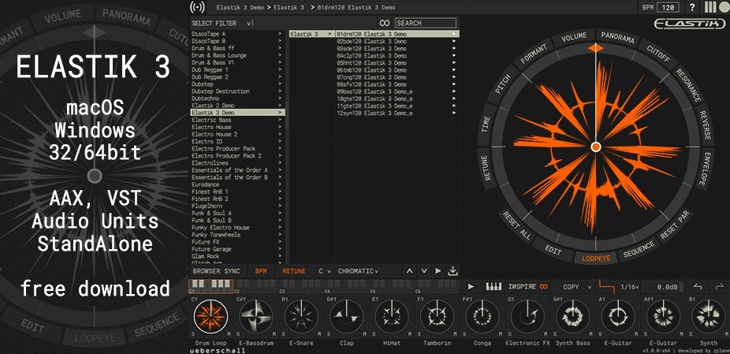Toggle the orange RETUNE button in browser bar
The height and width of the screenshot is (354, 730).
(x=294, y=271)
